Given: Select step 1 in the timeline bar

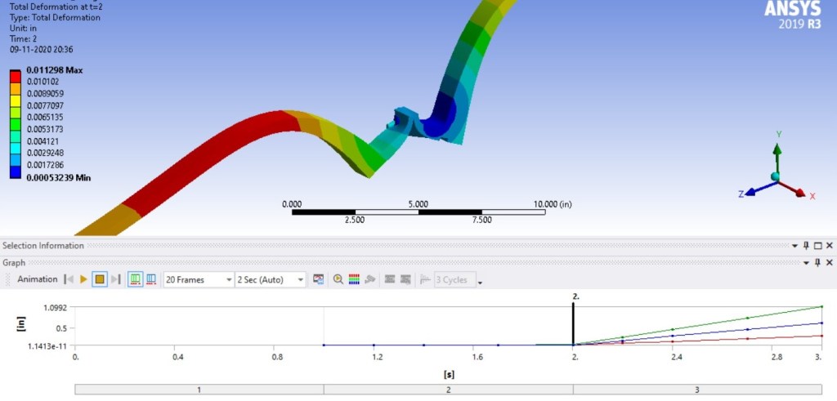Looking at the screenshot, I should click(199, 390).
